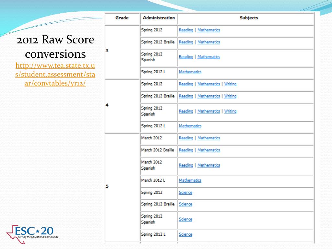Open Science for Grade 5 Spring 2012
This screenshot has height=249, width=332.
(x=185, y=193)
